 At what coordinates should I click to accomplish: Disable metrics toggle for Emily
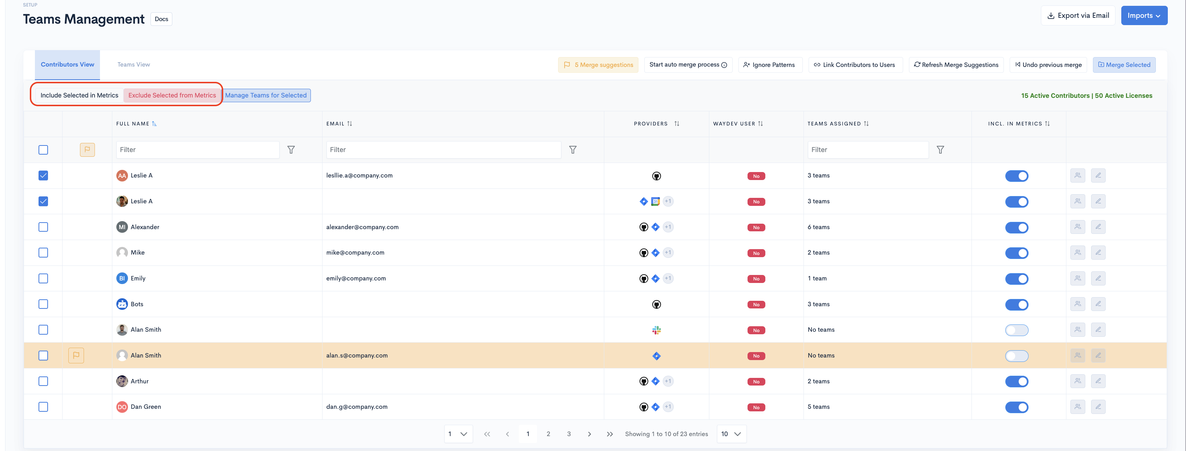[x=1017, y=279]
